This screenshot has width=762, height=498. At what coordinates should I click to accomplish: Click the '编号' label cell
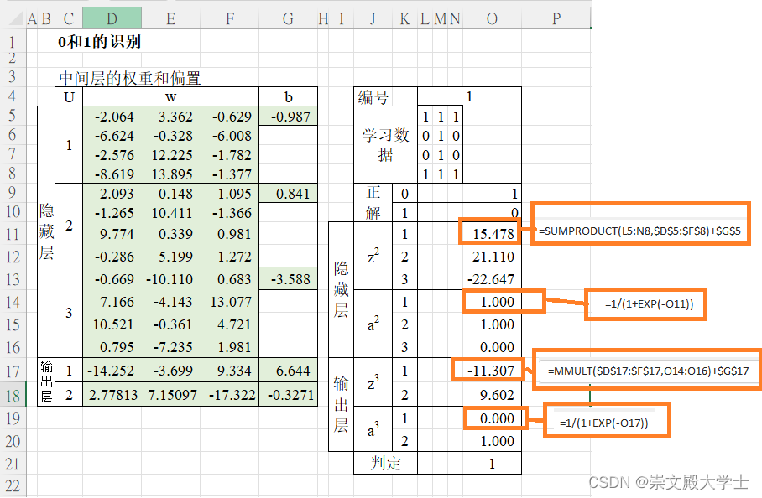pos(385,97)
